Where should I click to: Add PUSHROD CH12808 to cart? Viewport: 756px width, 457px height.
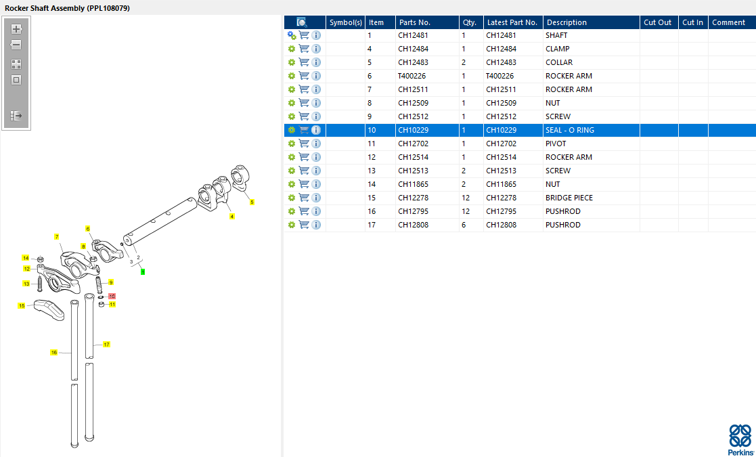(304, 225)
